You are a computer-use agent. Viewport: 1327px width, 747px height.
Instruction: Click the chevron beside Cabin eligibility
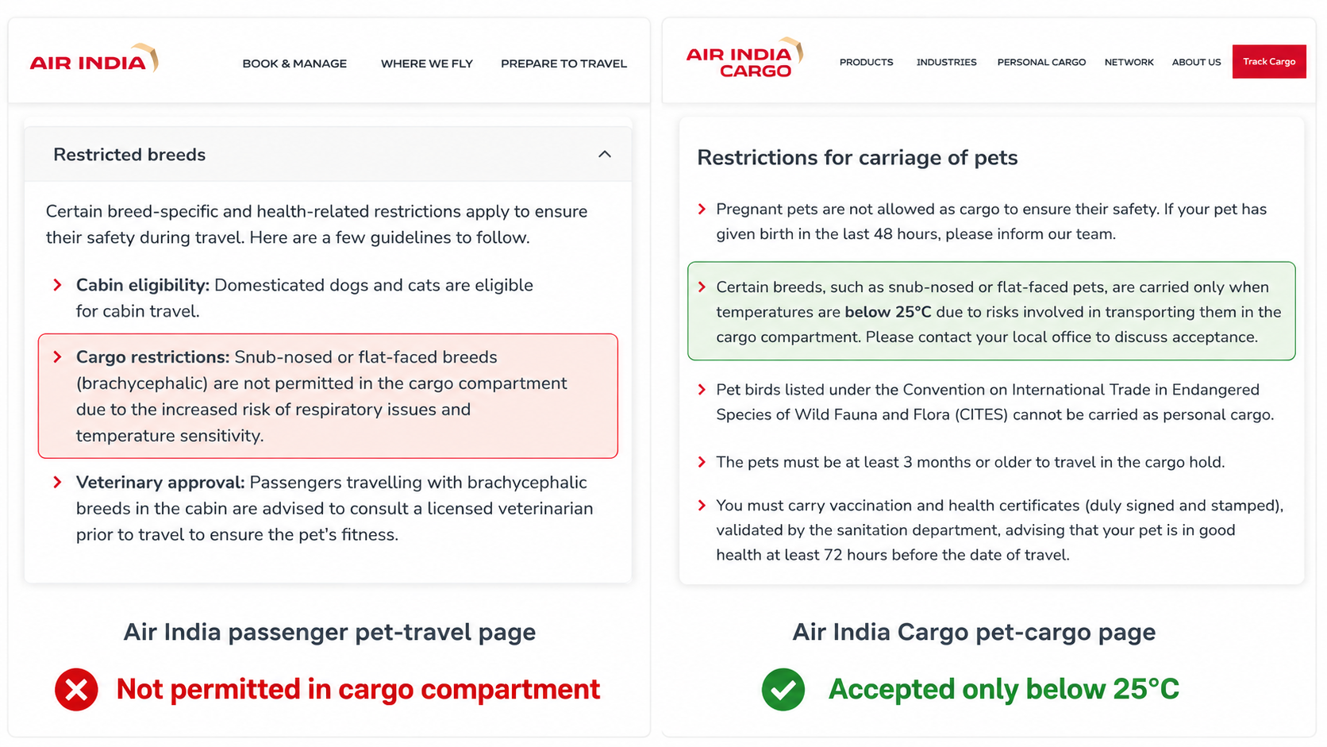[57, 285]
